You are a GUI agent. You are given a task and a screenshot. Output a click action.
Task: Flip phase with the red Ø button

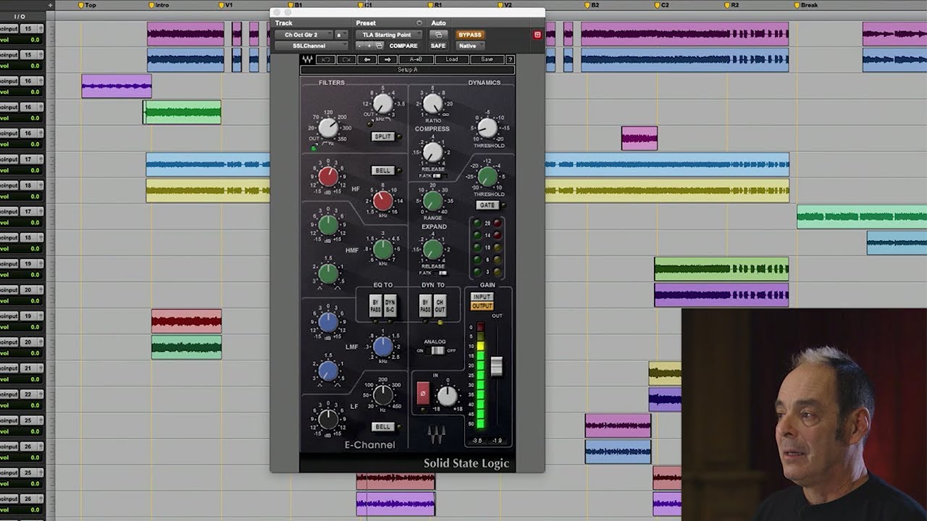point(423,394)
